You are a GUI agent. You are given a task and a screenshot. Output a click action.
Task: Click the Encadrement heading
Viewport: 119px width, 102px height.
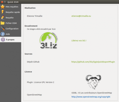(x=31, y=26)
